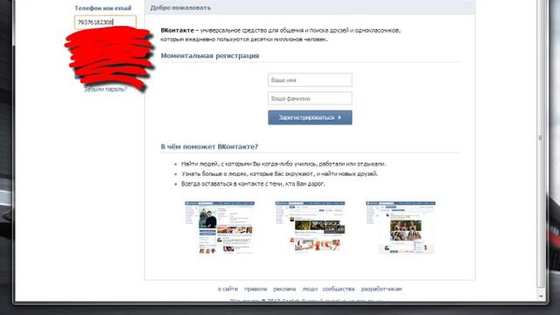Open the 'разработчикам' footer link
The height and width of the screenshot is (315, 560).
381,289
